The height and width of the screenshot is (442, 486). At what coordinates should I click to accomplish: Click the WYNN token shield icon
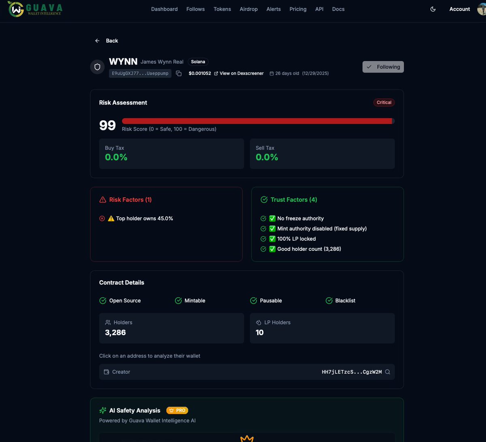click(x=97, y=67)
